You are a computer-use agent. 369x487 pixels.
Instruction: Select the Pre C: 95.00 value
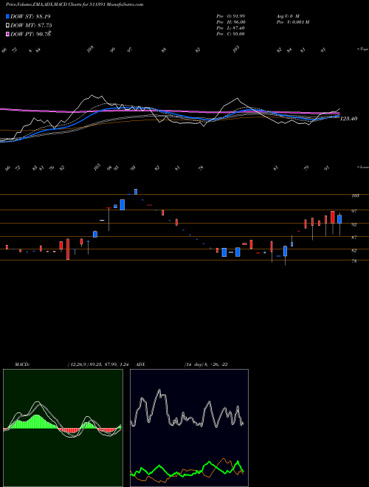click(x=231, y=34)
